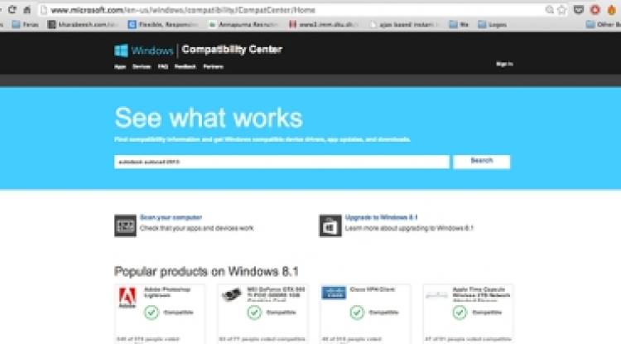Screen dimensions: 621x344
Task: Open the FAQ navigation menu item
Action: pyautogui.click(x=163, y=66)
